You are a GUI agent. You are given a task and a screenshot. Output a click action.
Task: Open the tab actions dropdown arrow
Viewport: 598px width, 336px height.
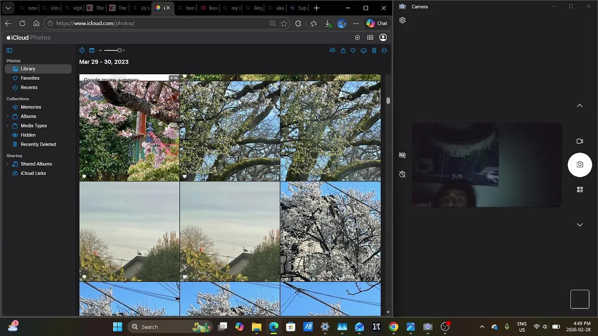8,8
